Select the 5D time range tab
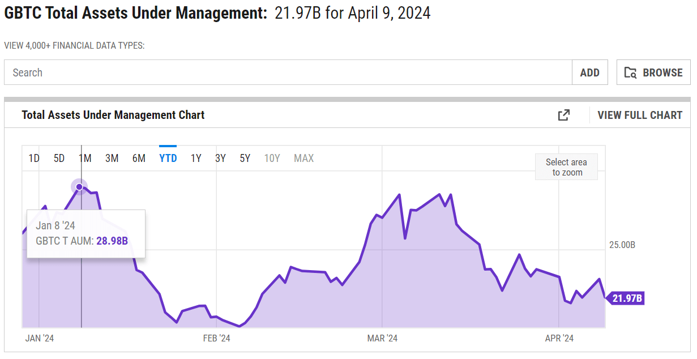This screenshot has height=359, width=697. click(x=59, y=158)
